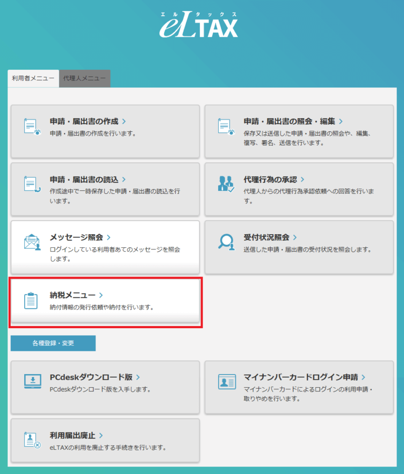Click the 代理行為の承認 people icon

point(226,184)
